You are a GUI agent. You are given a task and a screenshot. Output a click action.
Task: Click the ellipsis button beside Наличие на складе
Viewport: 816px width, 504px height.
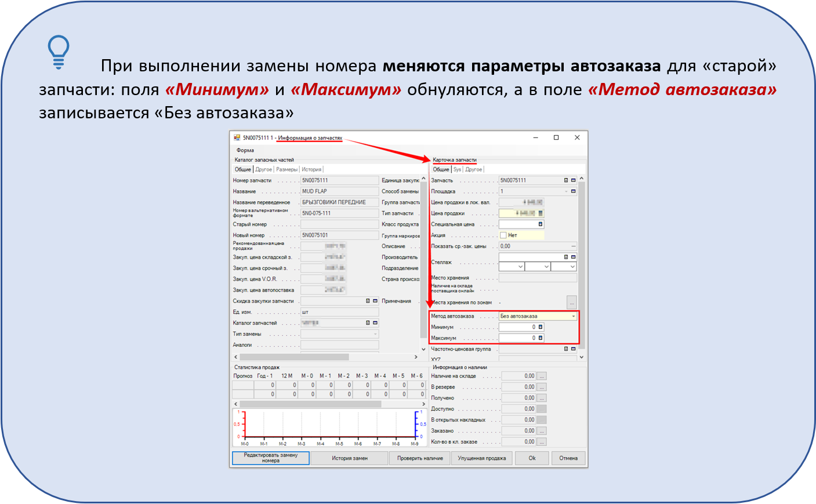click(542, 376)
